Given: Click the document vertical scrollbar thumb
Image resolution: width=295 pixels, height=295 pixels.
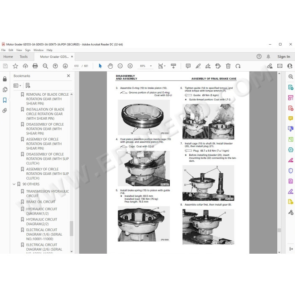Looking at the screenshot, I should [279, 230].
